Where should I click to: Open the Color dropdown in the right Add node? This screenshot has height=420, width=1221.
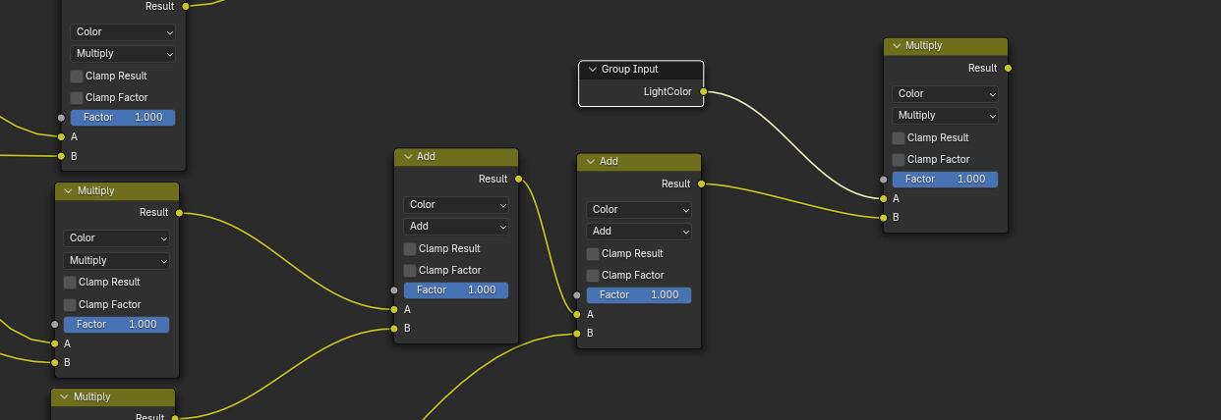tap(639, 210)
